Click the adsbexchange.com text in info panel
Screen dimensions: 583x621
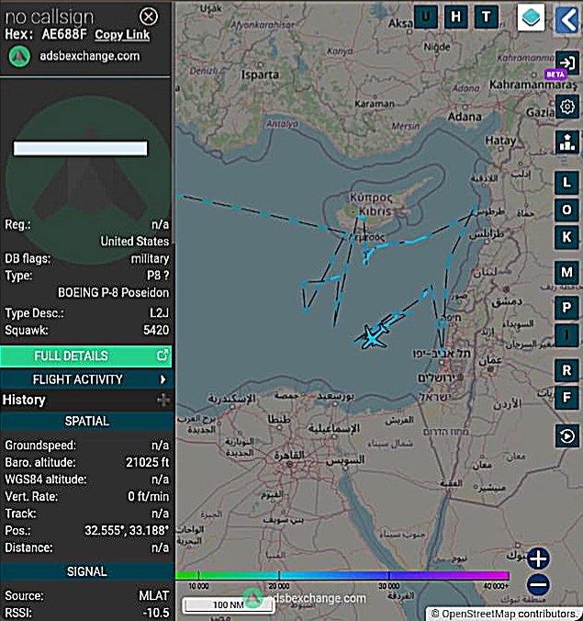90,56
